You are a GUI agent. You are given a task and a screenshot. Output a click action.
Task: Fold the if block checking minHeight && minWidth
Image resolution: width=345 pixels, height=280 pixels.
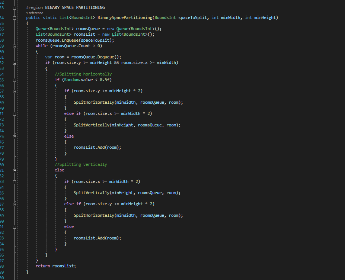pos(15,63)
